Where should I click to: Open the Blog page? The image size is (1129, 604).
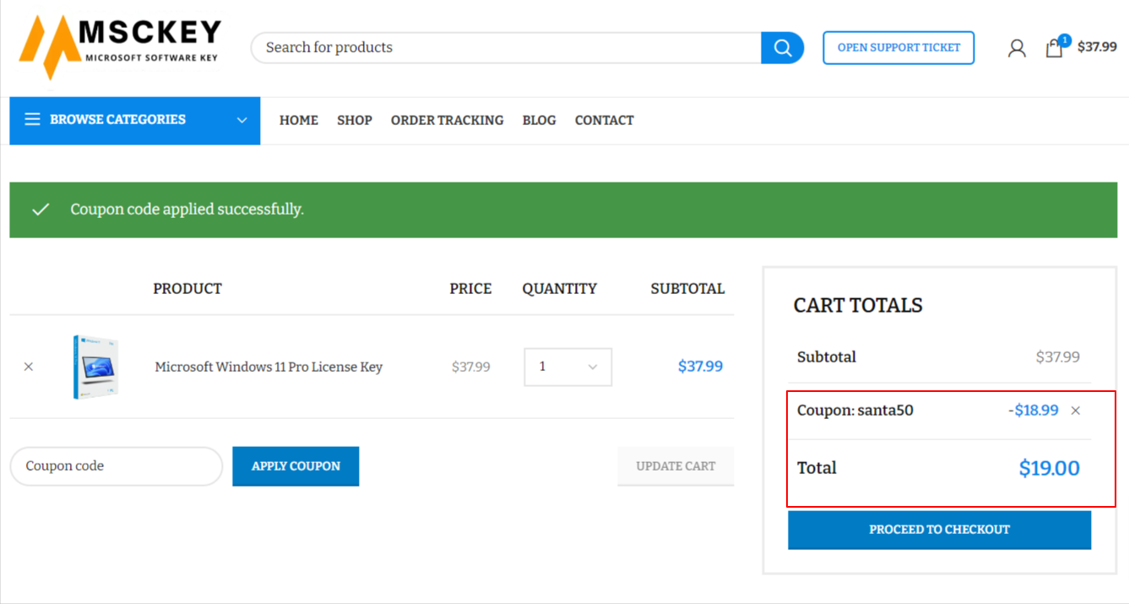pyautogui.click(x=539, y=120)
